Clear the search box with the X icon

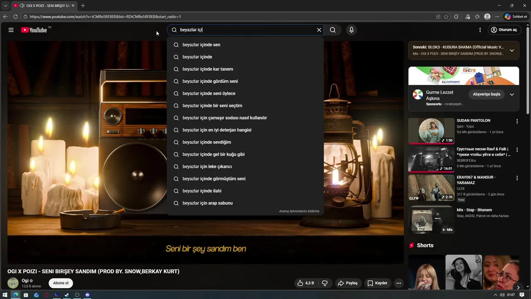point(319,30)
